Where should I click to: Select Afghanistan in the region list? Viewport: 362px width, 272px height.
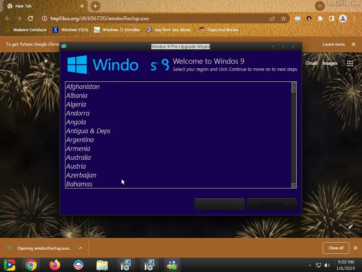tap(178, 87)
